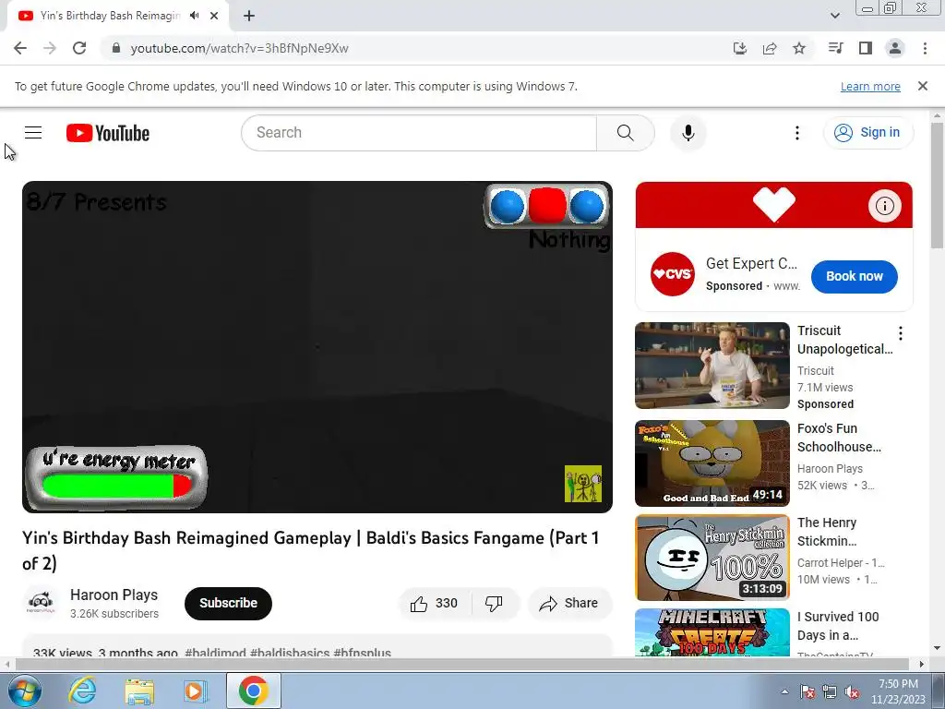945x709 pixels.
Task: Click the video player area
Action: click(317, 347)
